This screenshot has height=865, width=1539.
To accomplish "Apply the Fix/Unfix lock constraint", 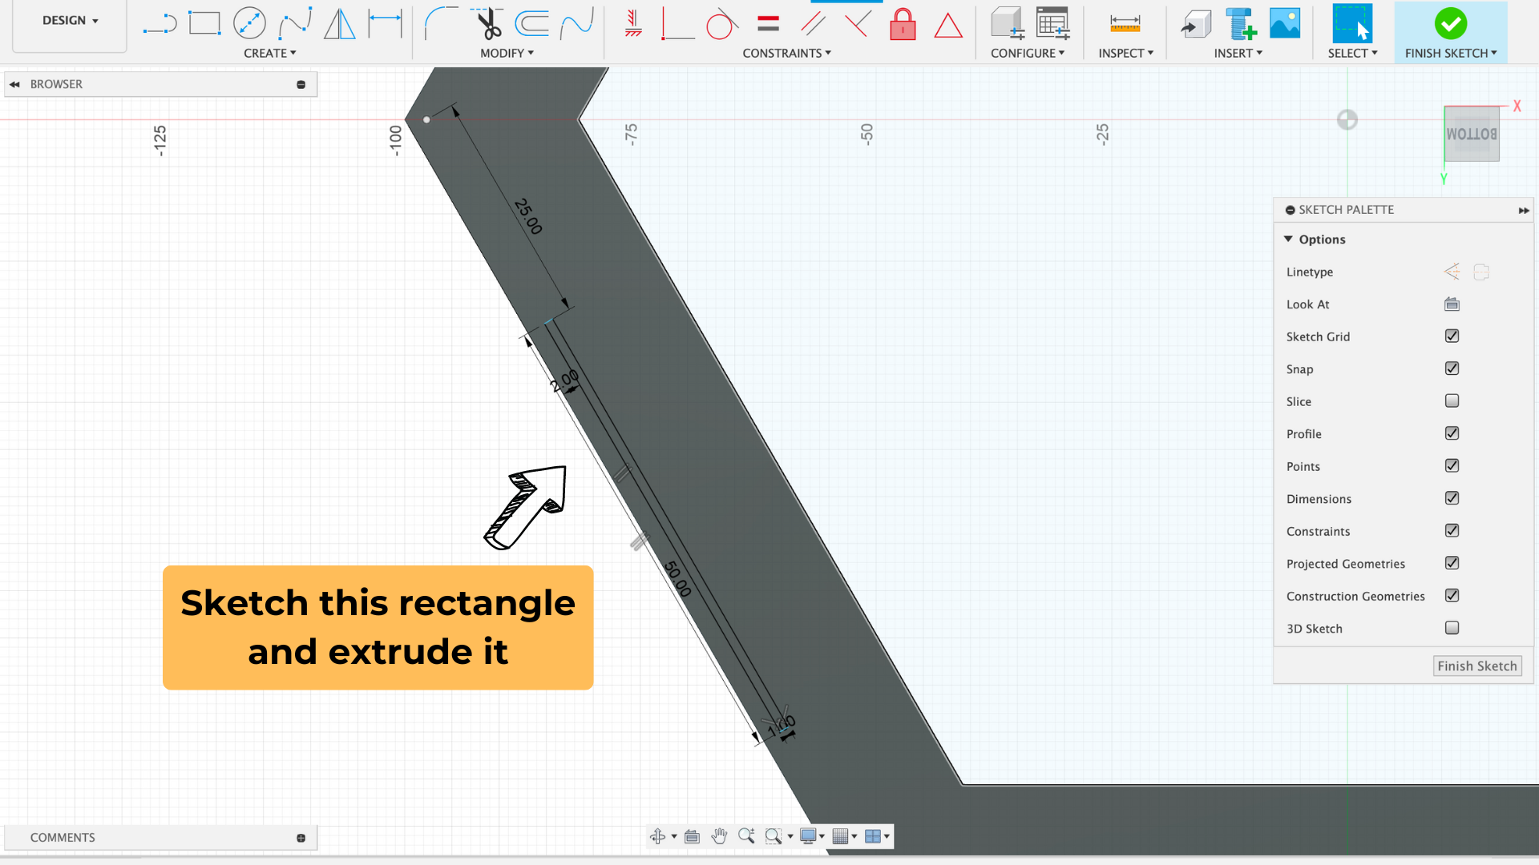I will [903, 24].
